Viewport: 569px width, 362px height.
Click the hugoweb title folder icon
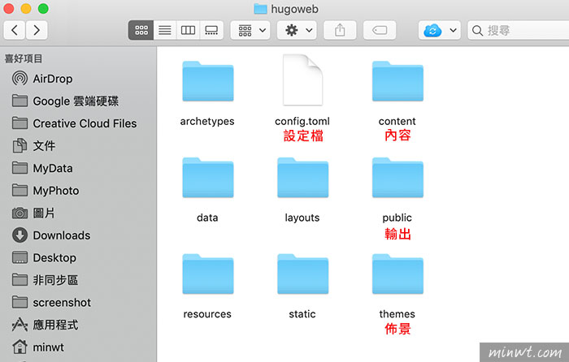coord(260,9)
